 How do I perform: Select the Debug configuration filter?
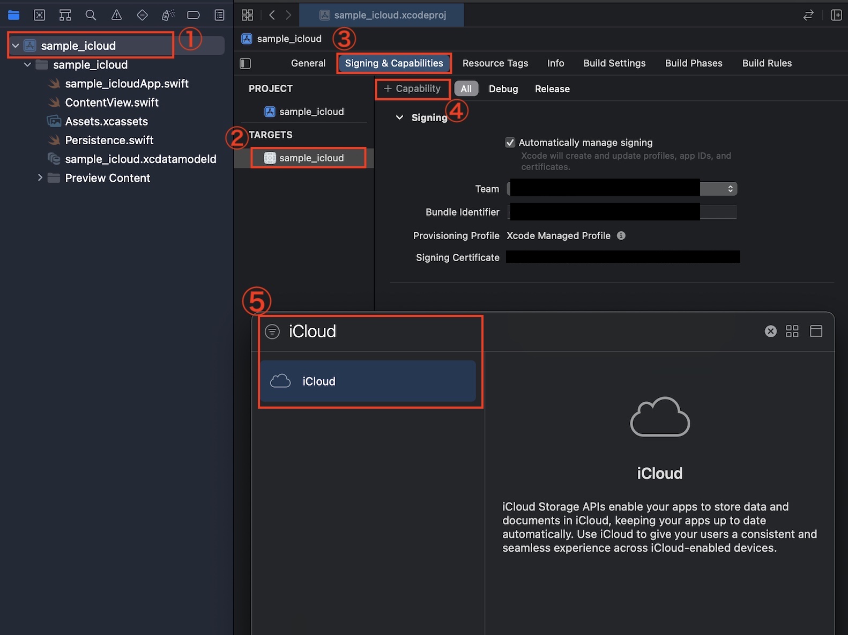tap(503, 89)
